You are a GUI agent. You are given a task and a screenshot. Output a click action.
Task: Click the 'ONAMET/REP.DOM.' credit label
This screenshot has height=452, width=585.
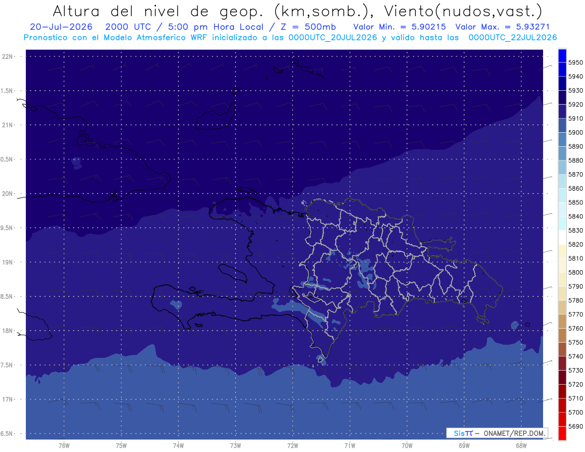click(515, 433)
